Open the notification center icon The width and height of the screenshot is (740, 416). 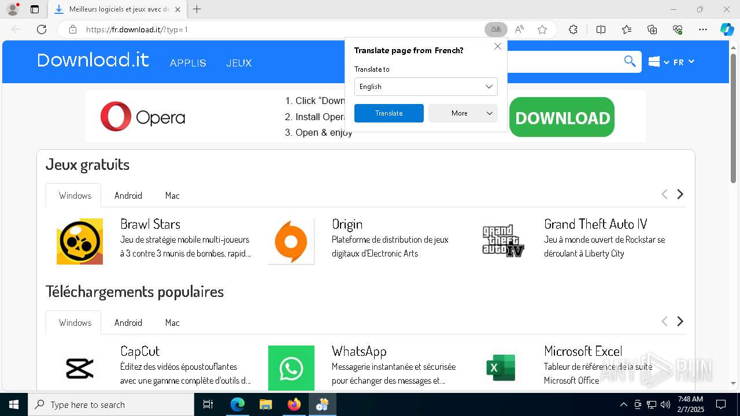coord(721,404)
